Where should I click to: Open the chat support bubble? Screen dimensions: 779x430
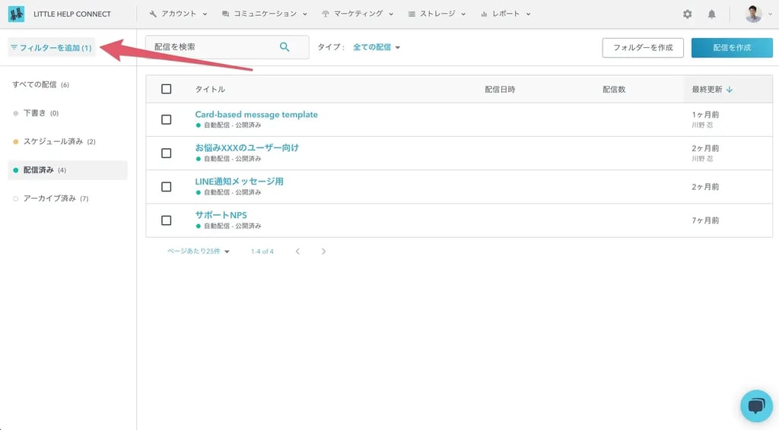pyautogui.click(x=756, y=406)
